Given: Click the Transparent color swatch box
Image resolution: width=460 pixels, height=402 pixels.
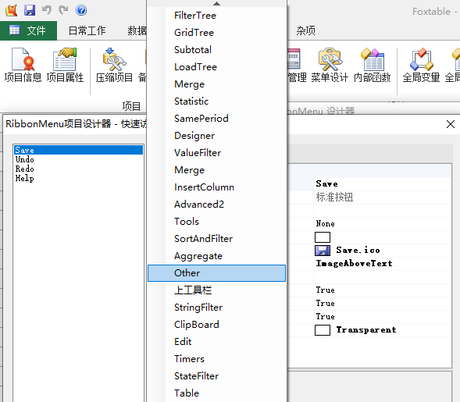Looking at the screenshot, I should pyautogui.click(x=323, y=330).
